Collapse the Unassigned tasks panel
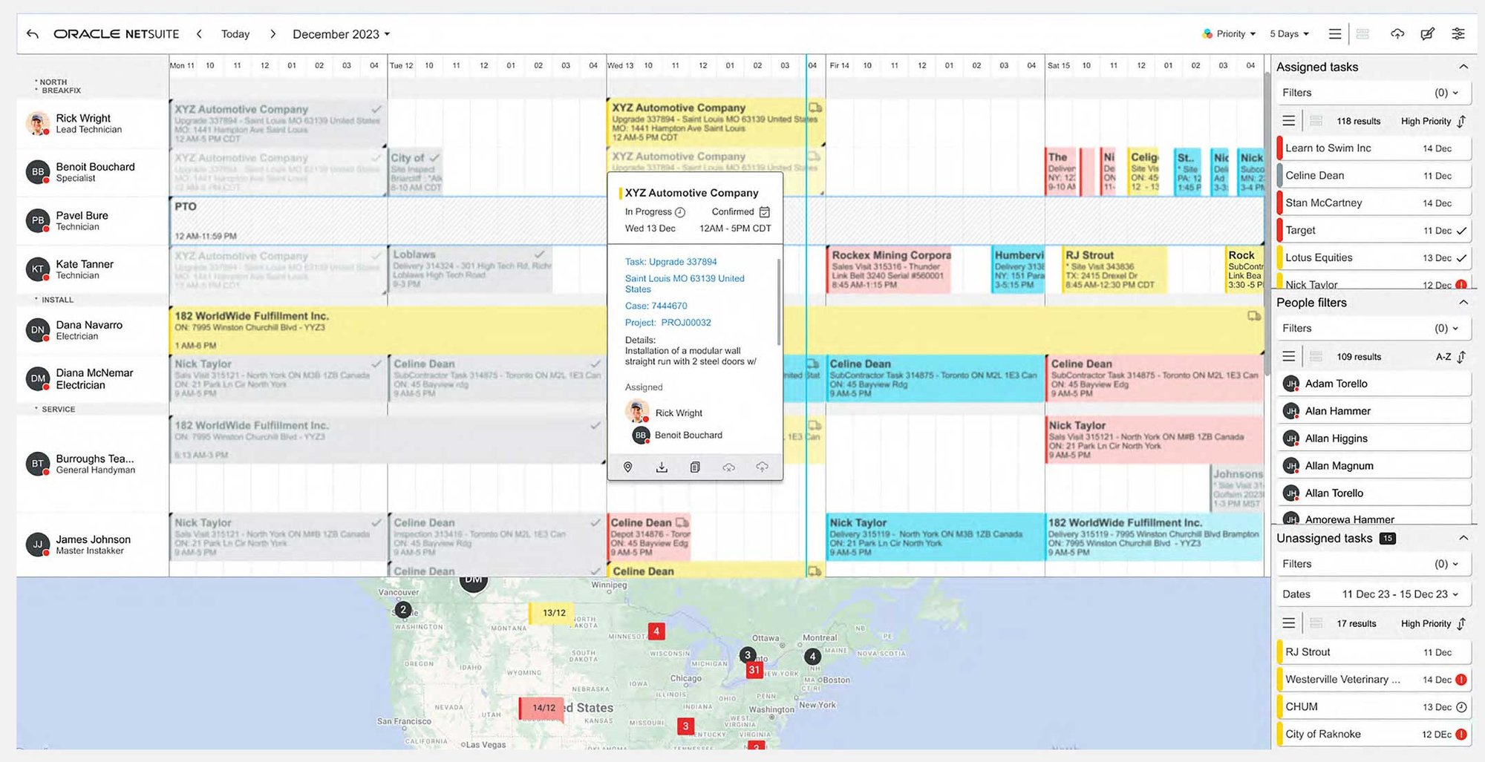 coord(1463,538)
